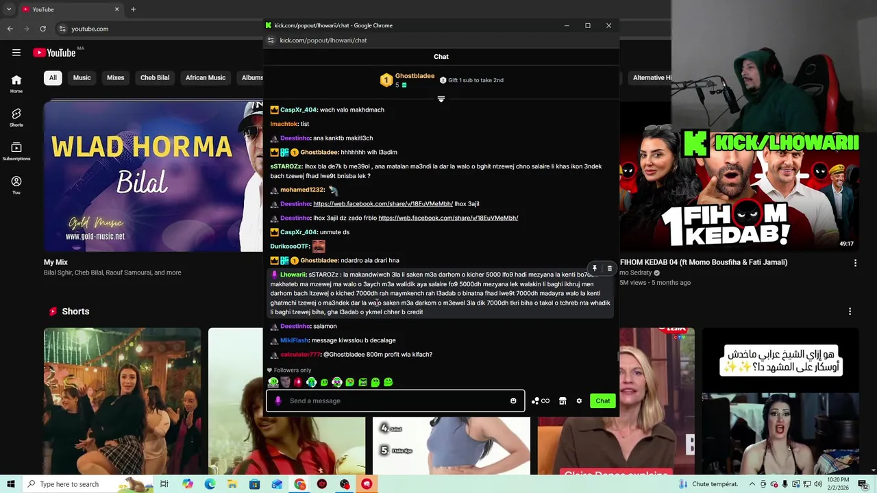The width and height of the screenshot is (877, 493).
Task: Open Windows Start menu
Action: pos(10,484)
